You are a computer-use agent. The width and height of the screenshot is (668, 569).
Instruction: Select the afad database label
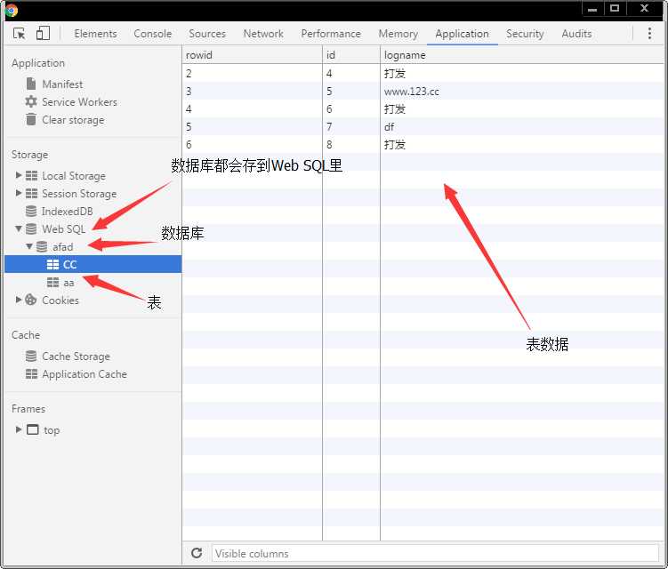click(62, 247)
